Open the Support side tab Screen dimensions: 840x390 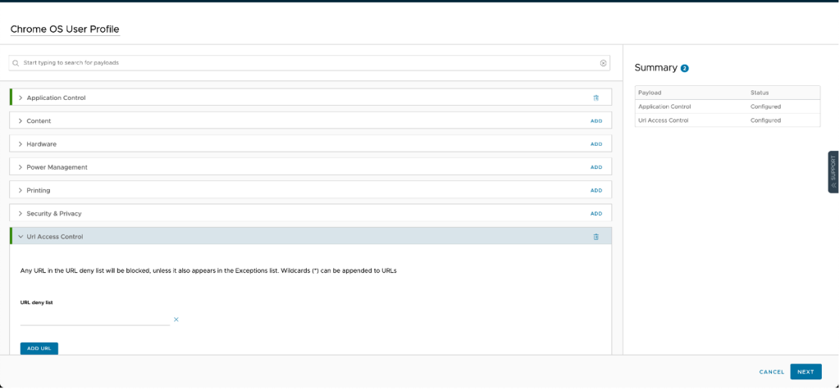point(833,172)
